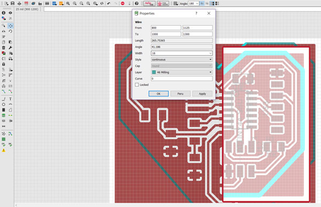Select the Rectangle filled square tool
Viewport: 321px width, 207px height.
pos(4,110)
